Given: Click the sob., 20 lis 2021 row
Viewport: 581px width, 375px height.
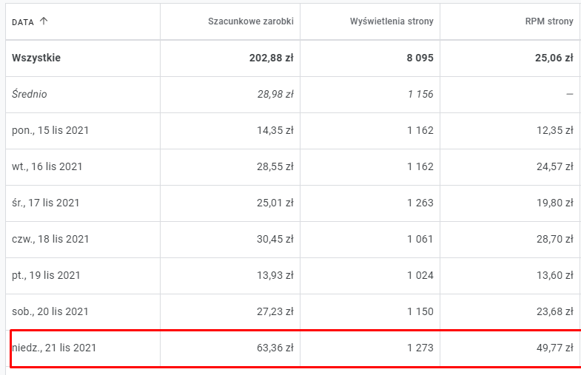Looking at the screenshot, I should click(x=50, y=311).
